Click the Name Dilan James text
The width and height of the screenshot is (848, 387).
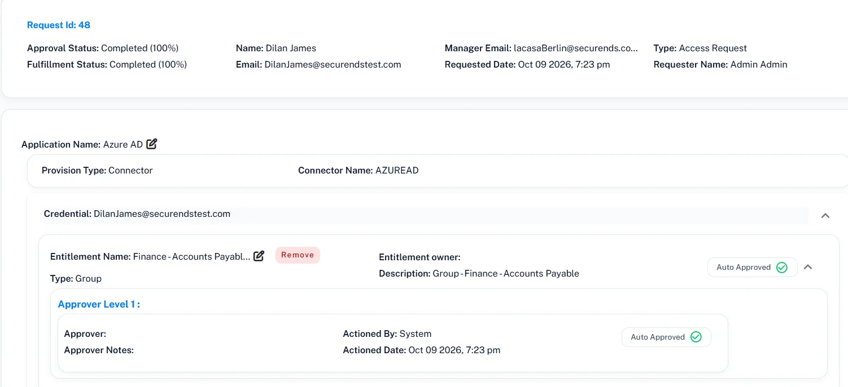pos(276,48)
